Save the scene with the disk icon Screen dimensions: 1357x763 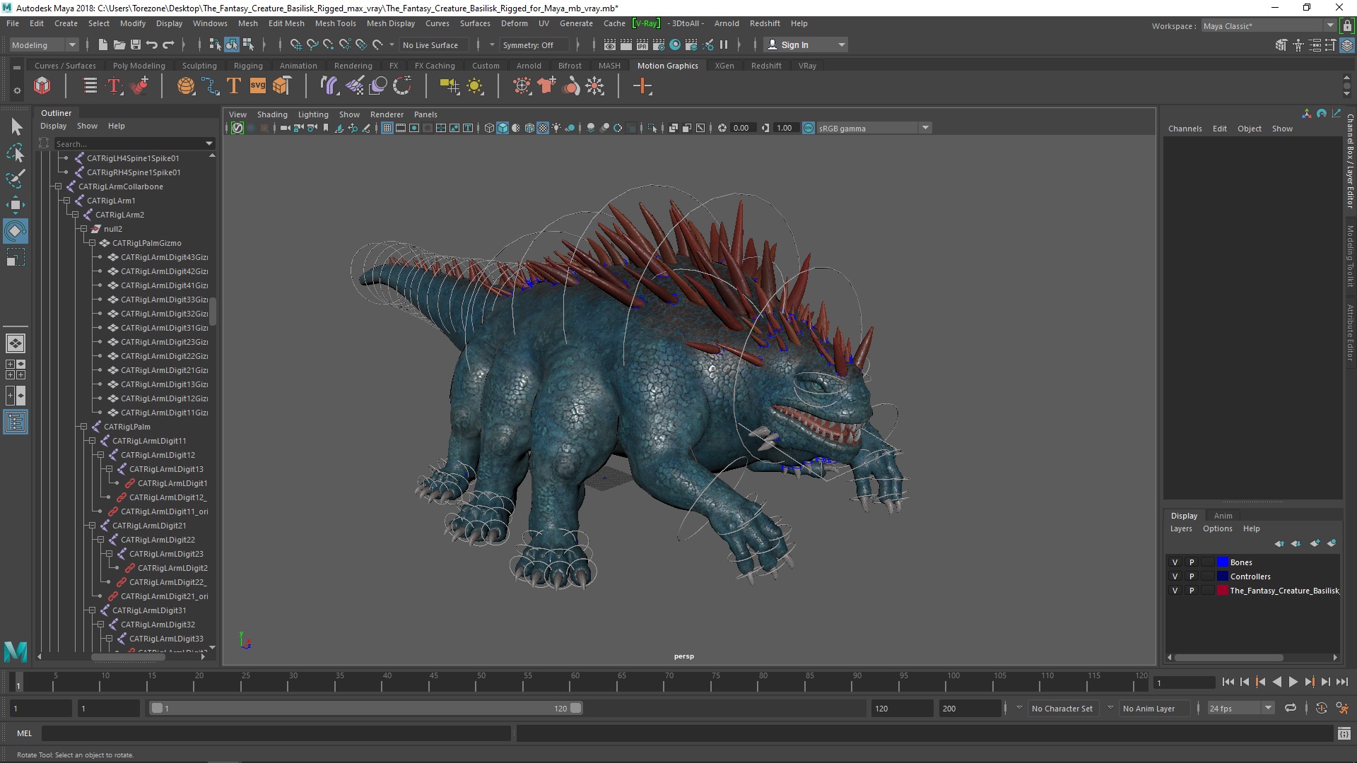(136, 45)
